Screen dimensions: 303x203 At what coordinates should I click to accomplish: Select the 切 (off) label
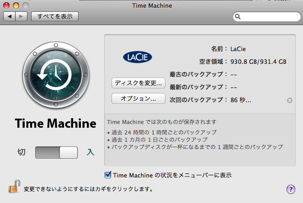[21, 152]
